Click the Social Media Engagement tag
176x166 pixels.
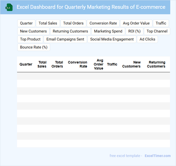[x=112, y=39]
